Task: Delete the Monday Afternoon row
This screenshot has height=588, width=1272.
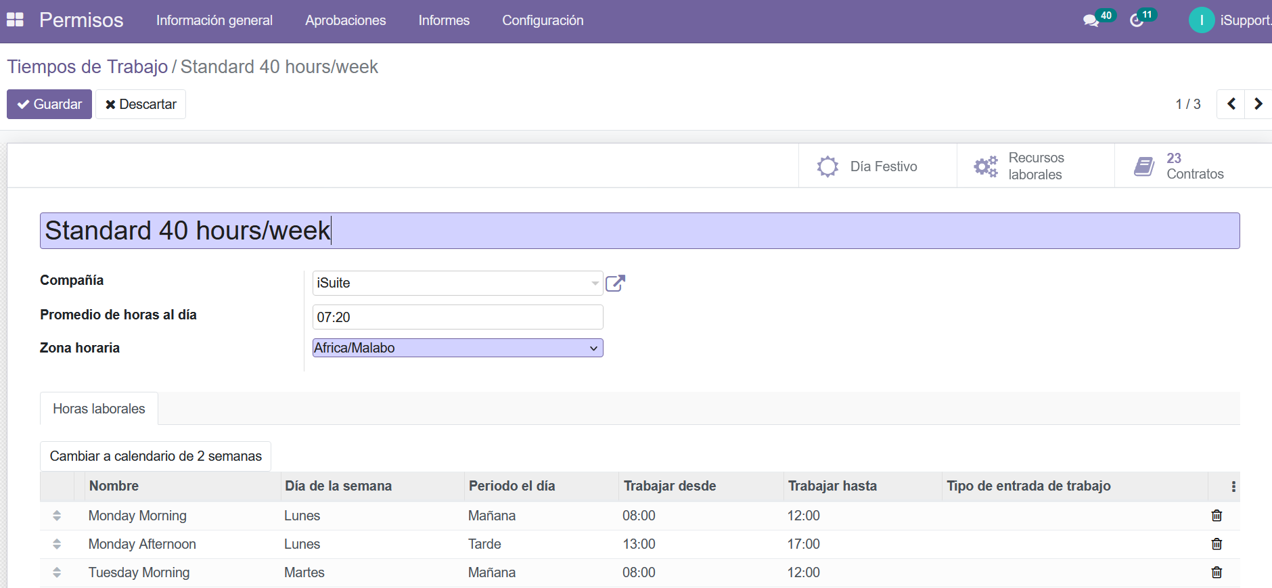Action: (1217, 544)
